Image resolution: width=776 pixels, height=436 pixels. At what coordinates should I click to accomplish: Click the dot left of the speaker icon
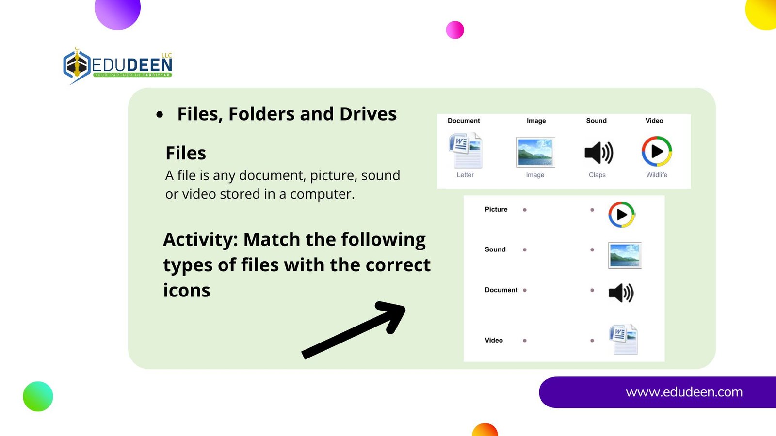(x=592, y=290)
